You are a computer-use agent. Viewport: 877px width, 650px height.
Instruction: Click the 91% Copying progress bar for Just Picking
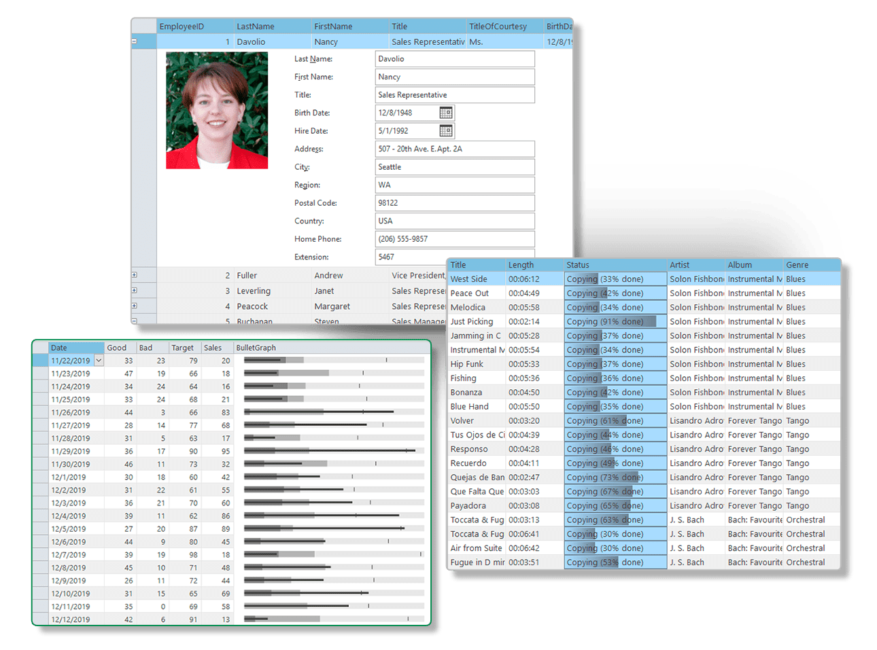point(614,321)
